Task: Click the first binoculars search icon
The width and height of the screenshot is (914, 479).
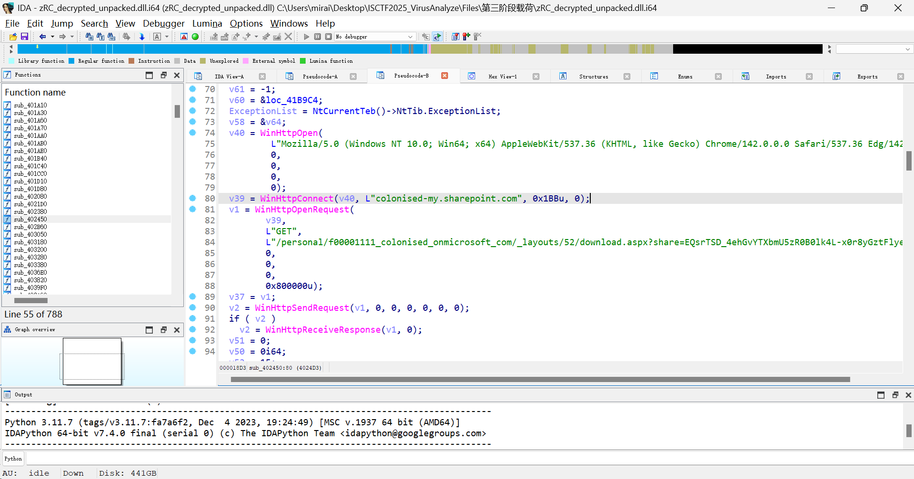Action: pos(89,37)
